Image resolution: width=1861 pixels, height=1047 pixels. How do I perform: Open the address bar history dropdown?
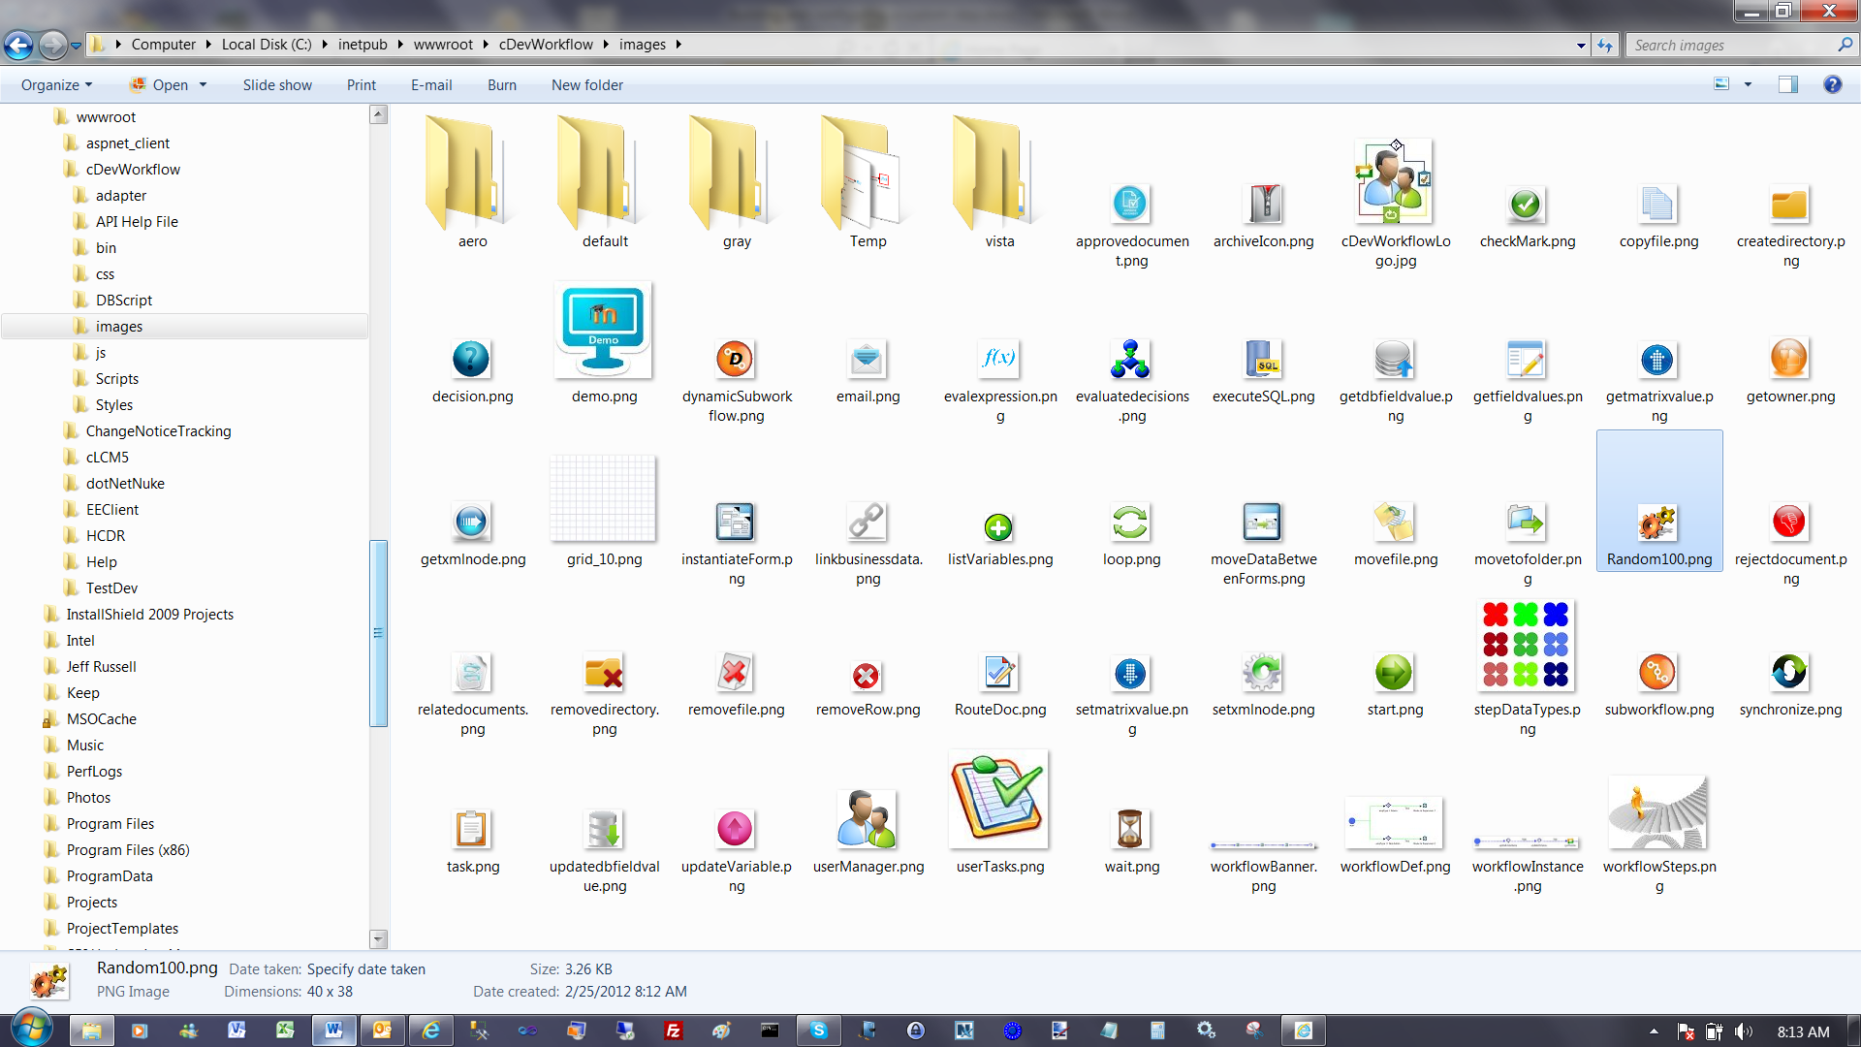tap(1581, 45)
